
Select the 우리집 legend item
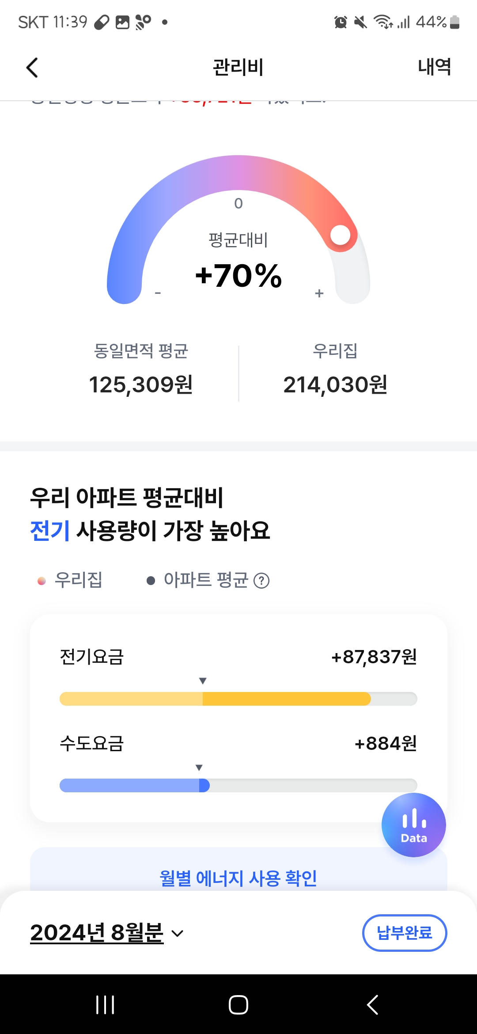[x=71, y=580]
